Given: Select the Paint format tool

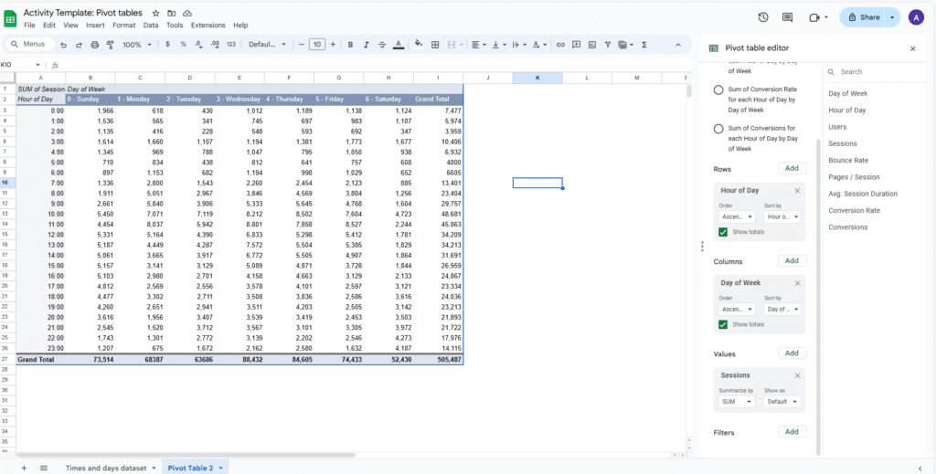Looking at the screenshot, I should click(x=110, y=44).
